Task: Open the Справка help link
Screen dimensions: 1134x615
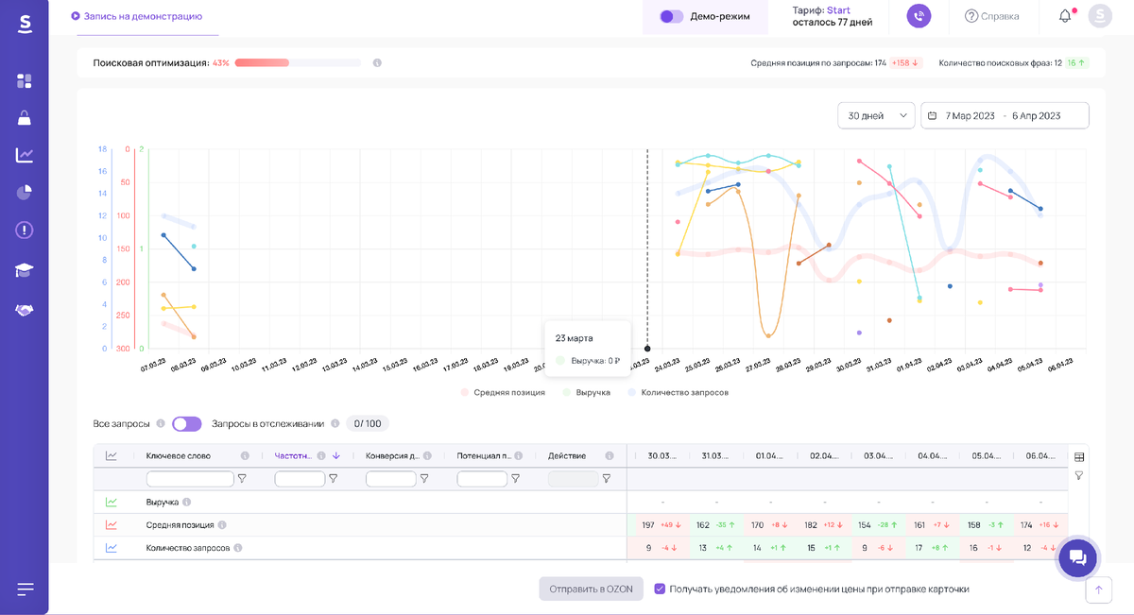Action: pyautogui.click(x=991, y=16)
